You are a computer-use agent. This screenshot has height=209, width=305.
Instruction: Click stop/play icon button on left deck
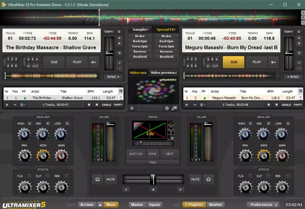click(x=94, y=62)
